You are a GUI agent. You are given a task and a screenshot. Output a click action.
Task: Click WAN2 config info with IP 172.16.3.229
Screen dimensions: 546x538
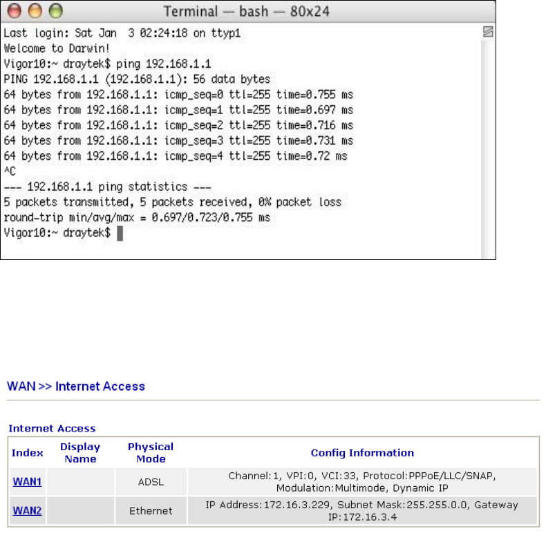(x=362, y=511)
